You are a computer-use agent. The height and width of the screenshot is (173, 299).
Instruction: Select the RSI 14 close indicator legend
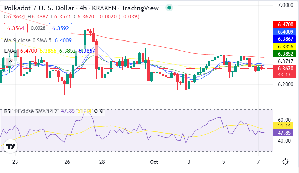pos(31,111)
